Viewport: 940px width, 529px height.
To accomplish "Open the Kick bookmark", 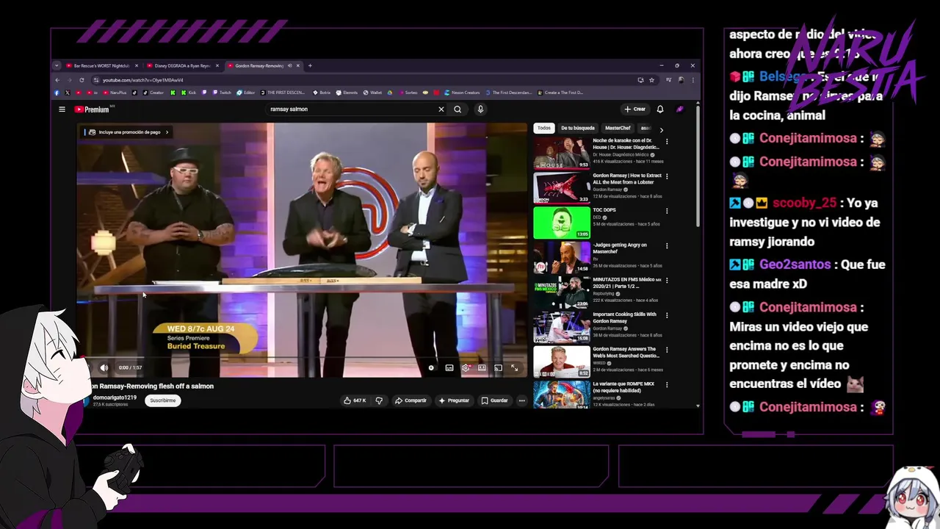I will pyautogui.click(x=188, y=93).
